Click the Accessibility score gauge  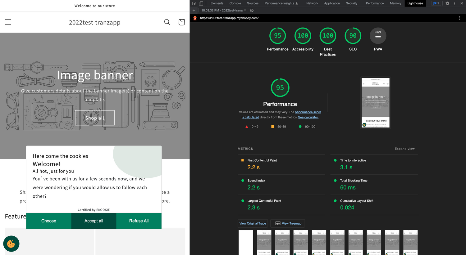pyautogui.click(x=303, y=36)
